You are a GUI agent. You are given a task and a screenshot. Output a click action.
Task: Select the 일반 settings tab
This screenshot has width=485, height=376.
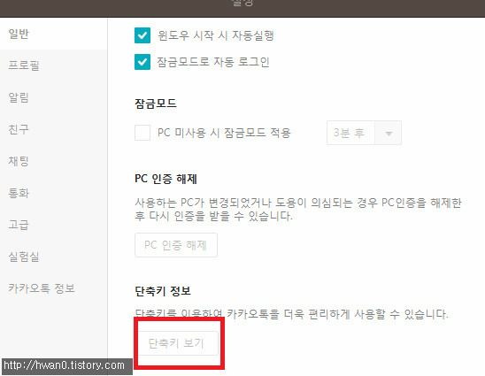coord(19,34)
